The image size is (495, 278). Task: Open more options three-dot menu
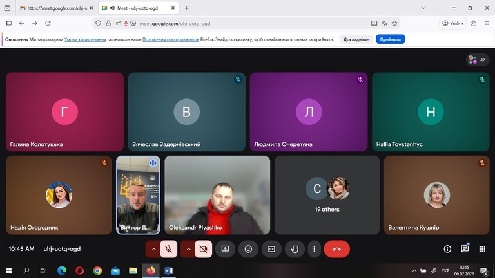coord(314,249)
